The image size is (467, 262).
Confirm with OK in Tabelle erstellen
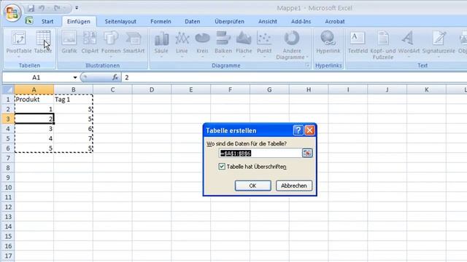click(253, 186)
